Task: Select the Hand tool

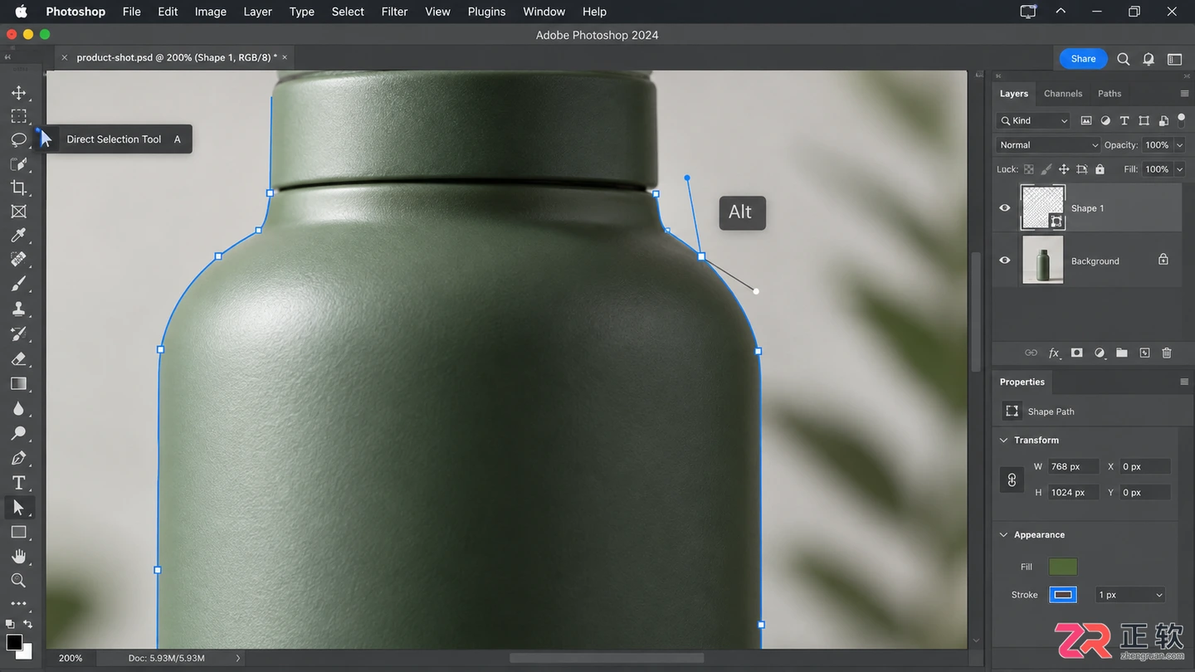Action: 18,556
